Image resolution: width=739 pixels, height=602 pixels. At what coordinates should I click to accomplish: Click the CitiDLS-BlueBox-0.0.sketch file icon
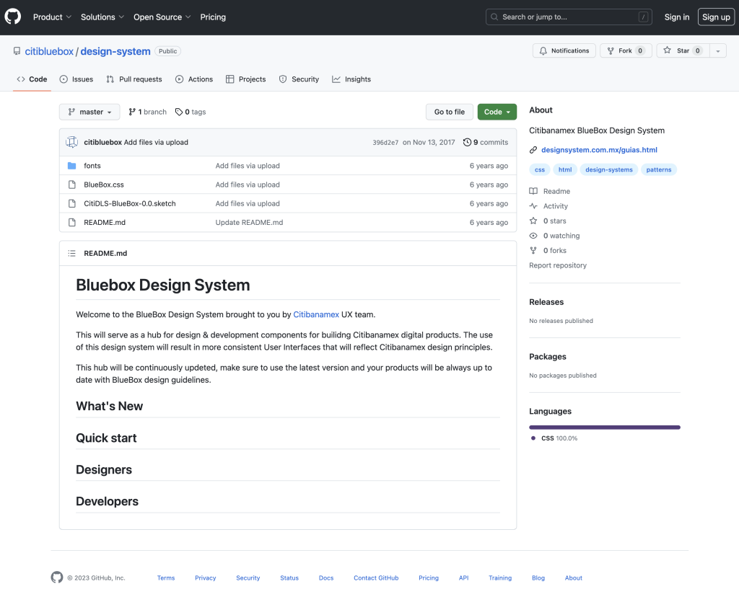pyautogui.click(x=71, y=203)
